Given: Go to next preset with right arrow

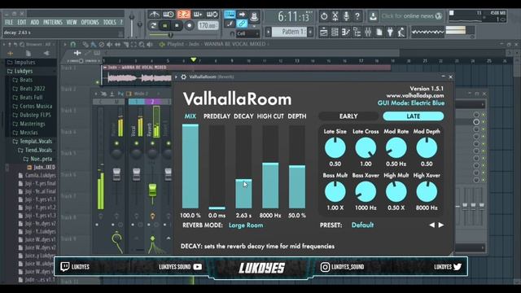Looking at the screenshot, I should [441, 225].
